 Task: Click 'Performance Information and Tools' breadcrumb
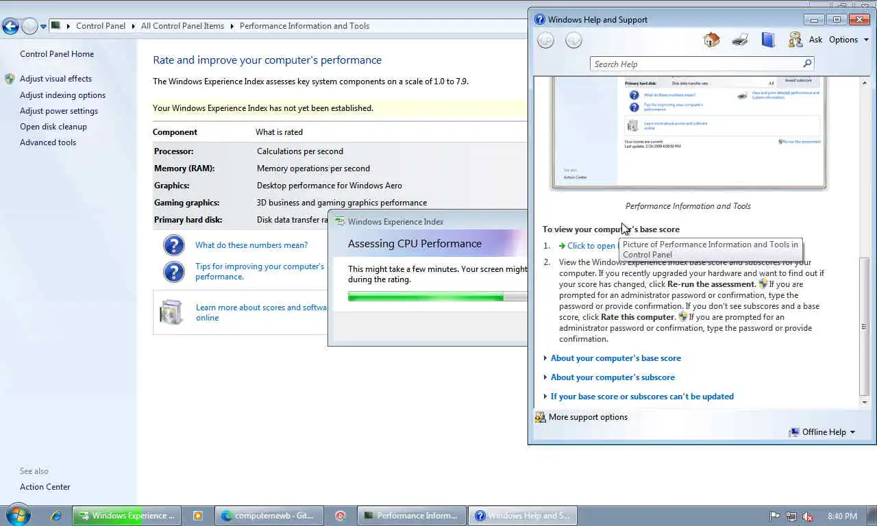coord(304,26)
